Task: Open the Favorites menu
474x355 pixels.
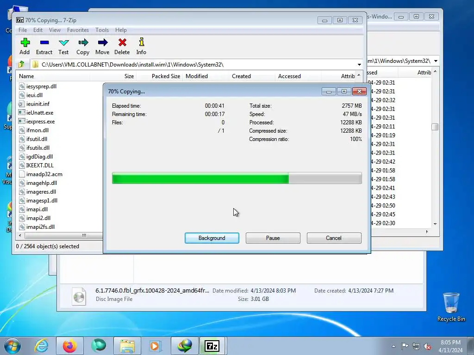Action: click(x=78, y=30)
